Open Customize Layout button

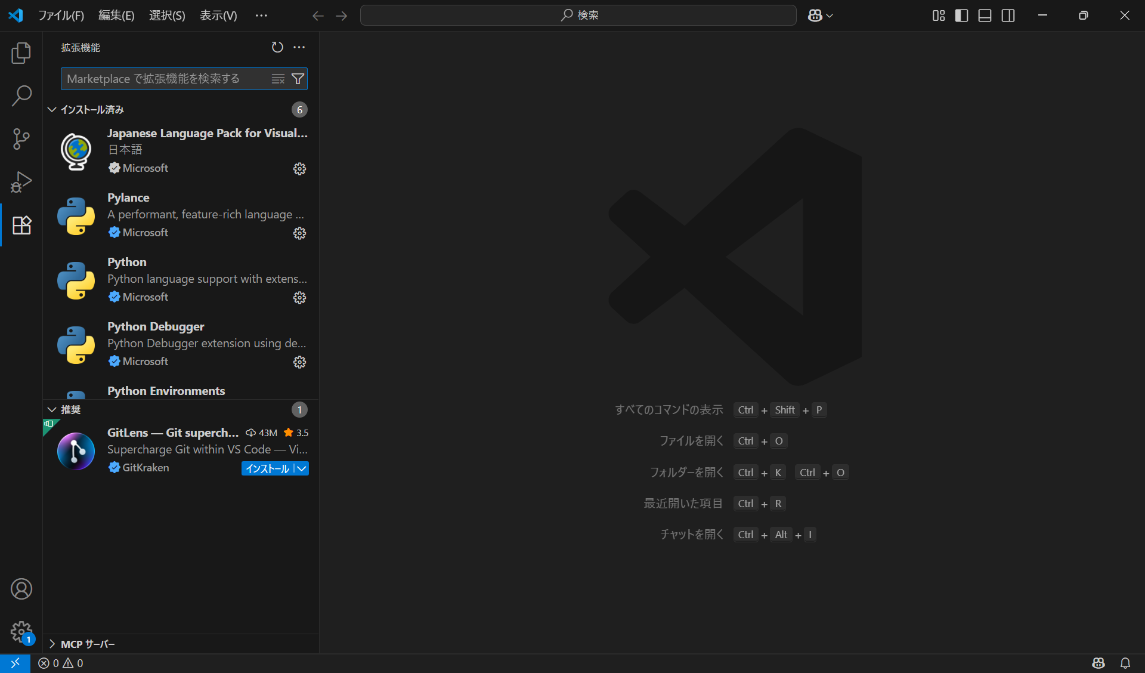coord(939,16)
